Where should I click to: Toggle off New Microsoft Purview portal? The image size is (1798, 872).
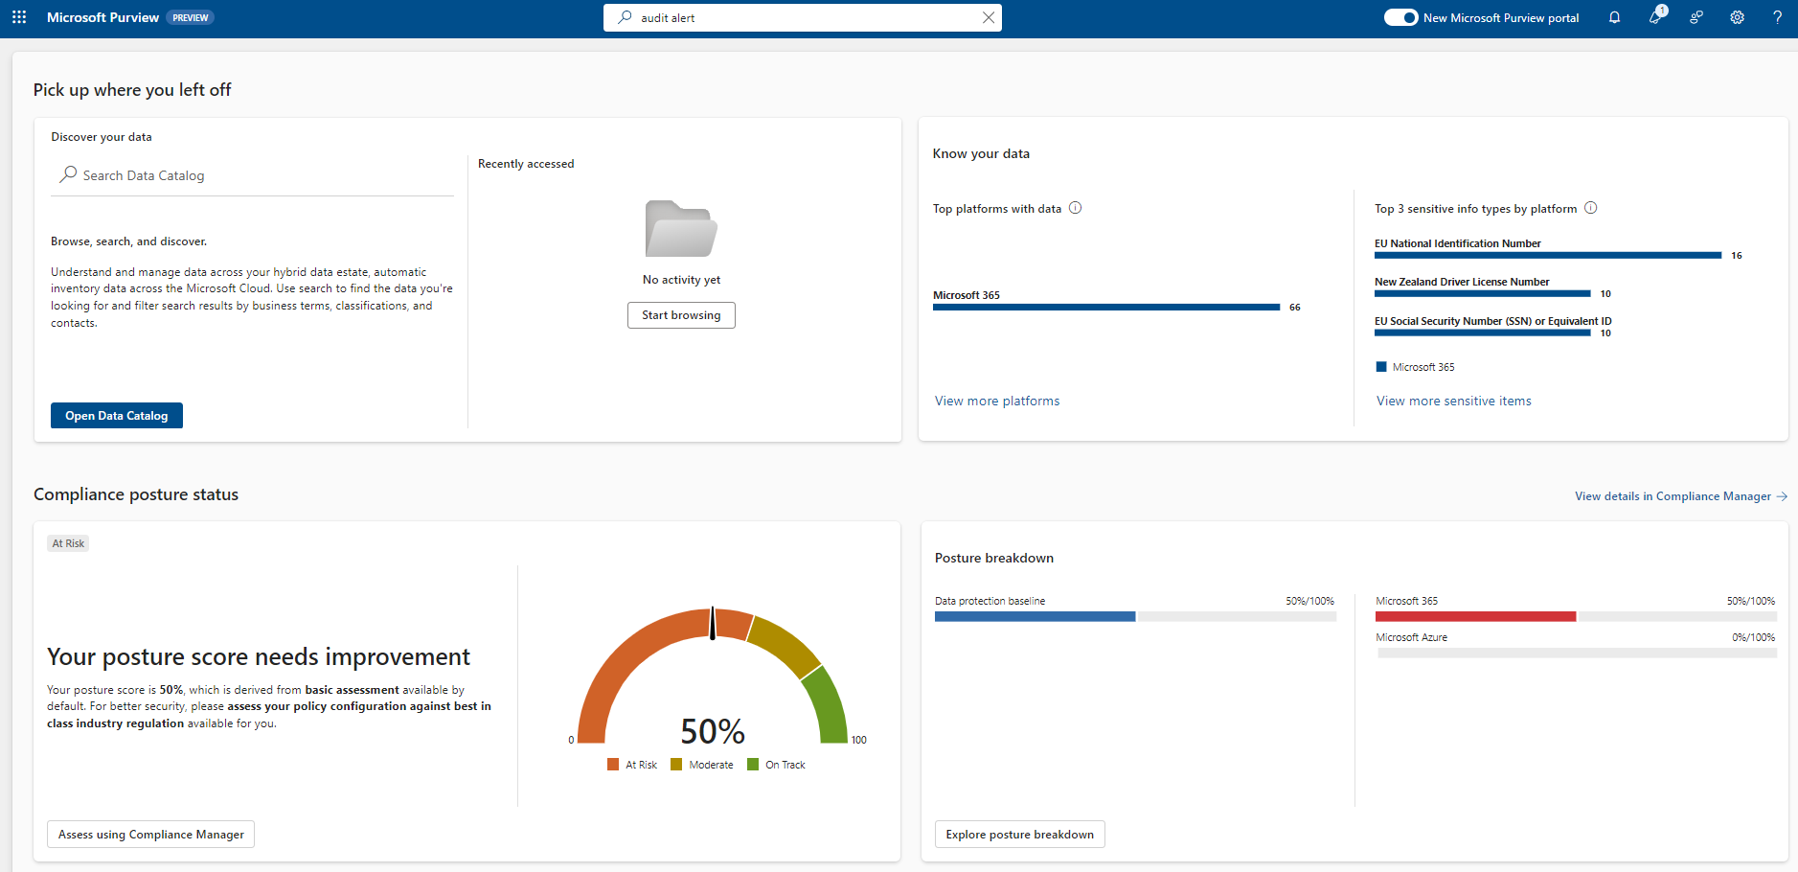click(1400, 17)
